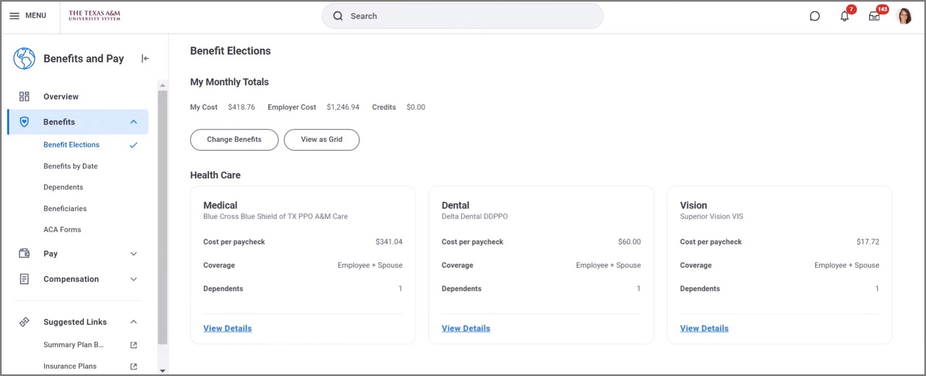Open View Details for Medical plan

click(x=227, y=328)
